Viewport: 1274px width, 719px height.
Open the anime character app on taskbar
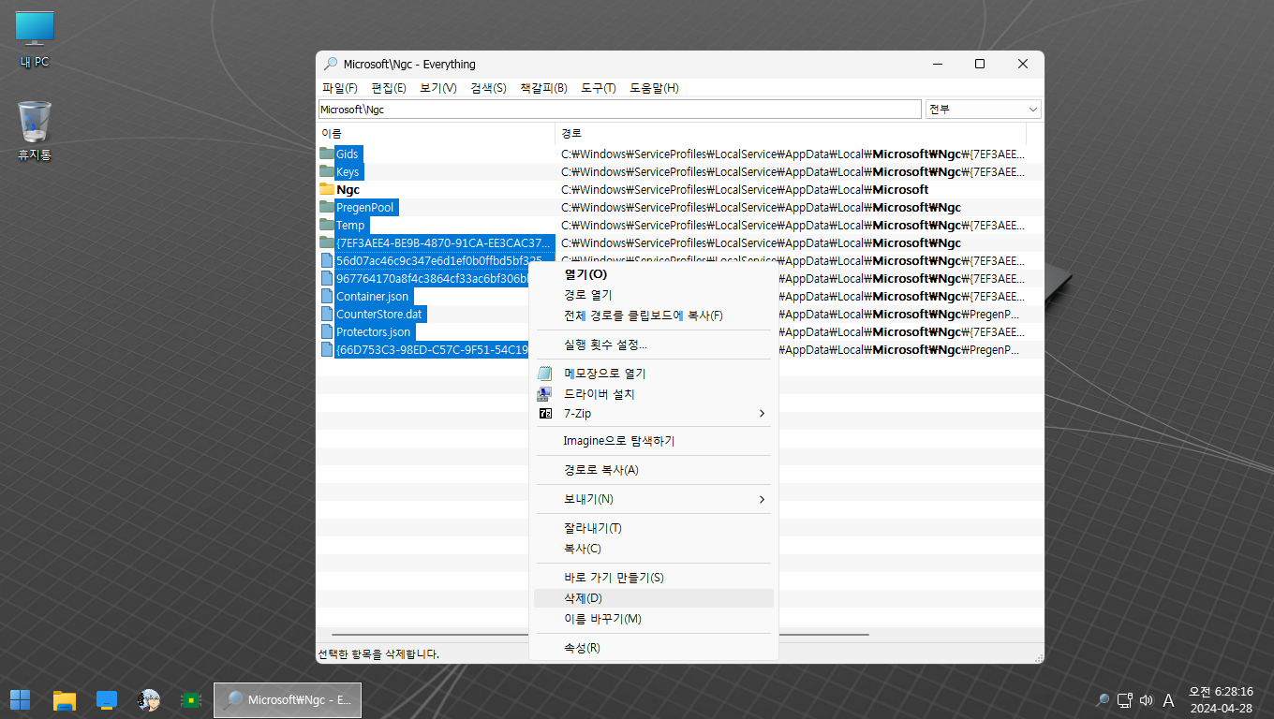(149, 700)
